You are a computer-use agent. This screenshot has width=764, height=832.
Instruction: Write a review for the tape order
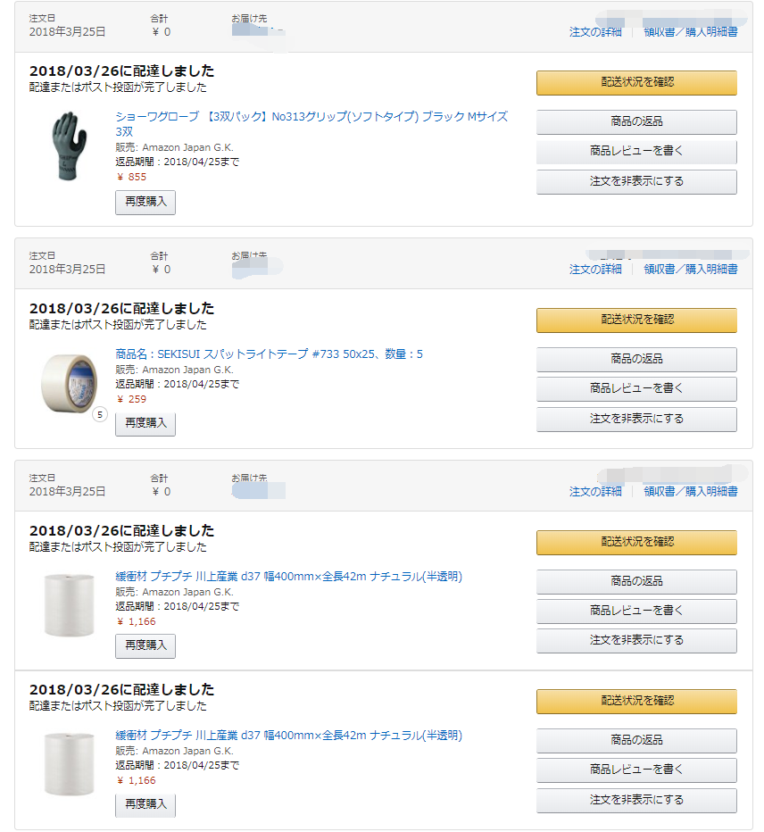pos(635,389)
